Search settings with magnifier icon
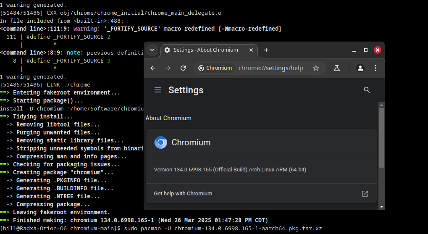The image size is (428, 234). [367, 90]
